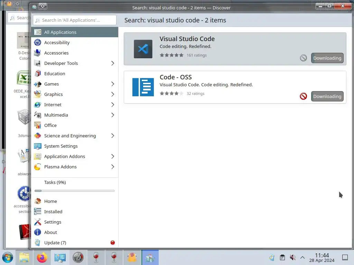
Task: Click the '161 ratings' text
Action: (197, 55)
